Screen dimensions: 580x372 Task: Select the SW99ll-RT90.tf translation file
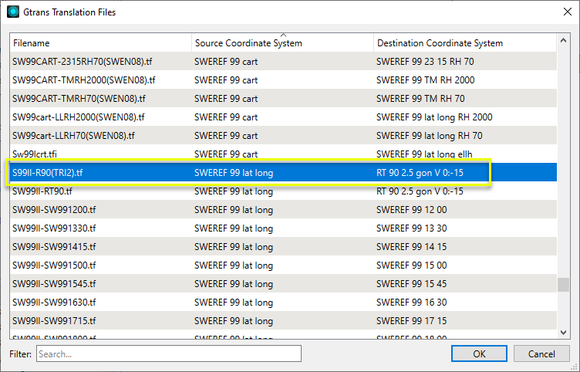tap(42, 191)
